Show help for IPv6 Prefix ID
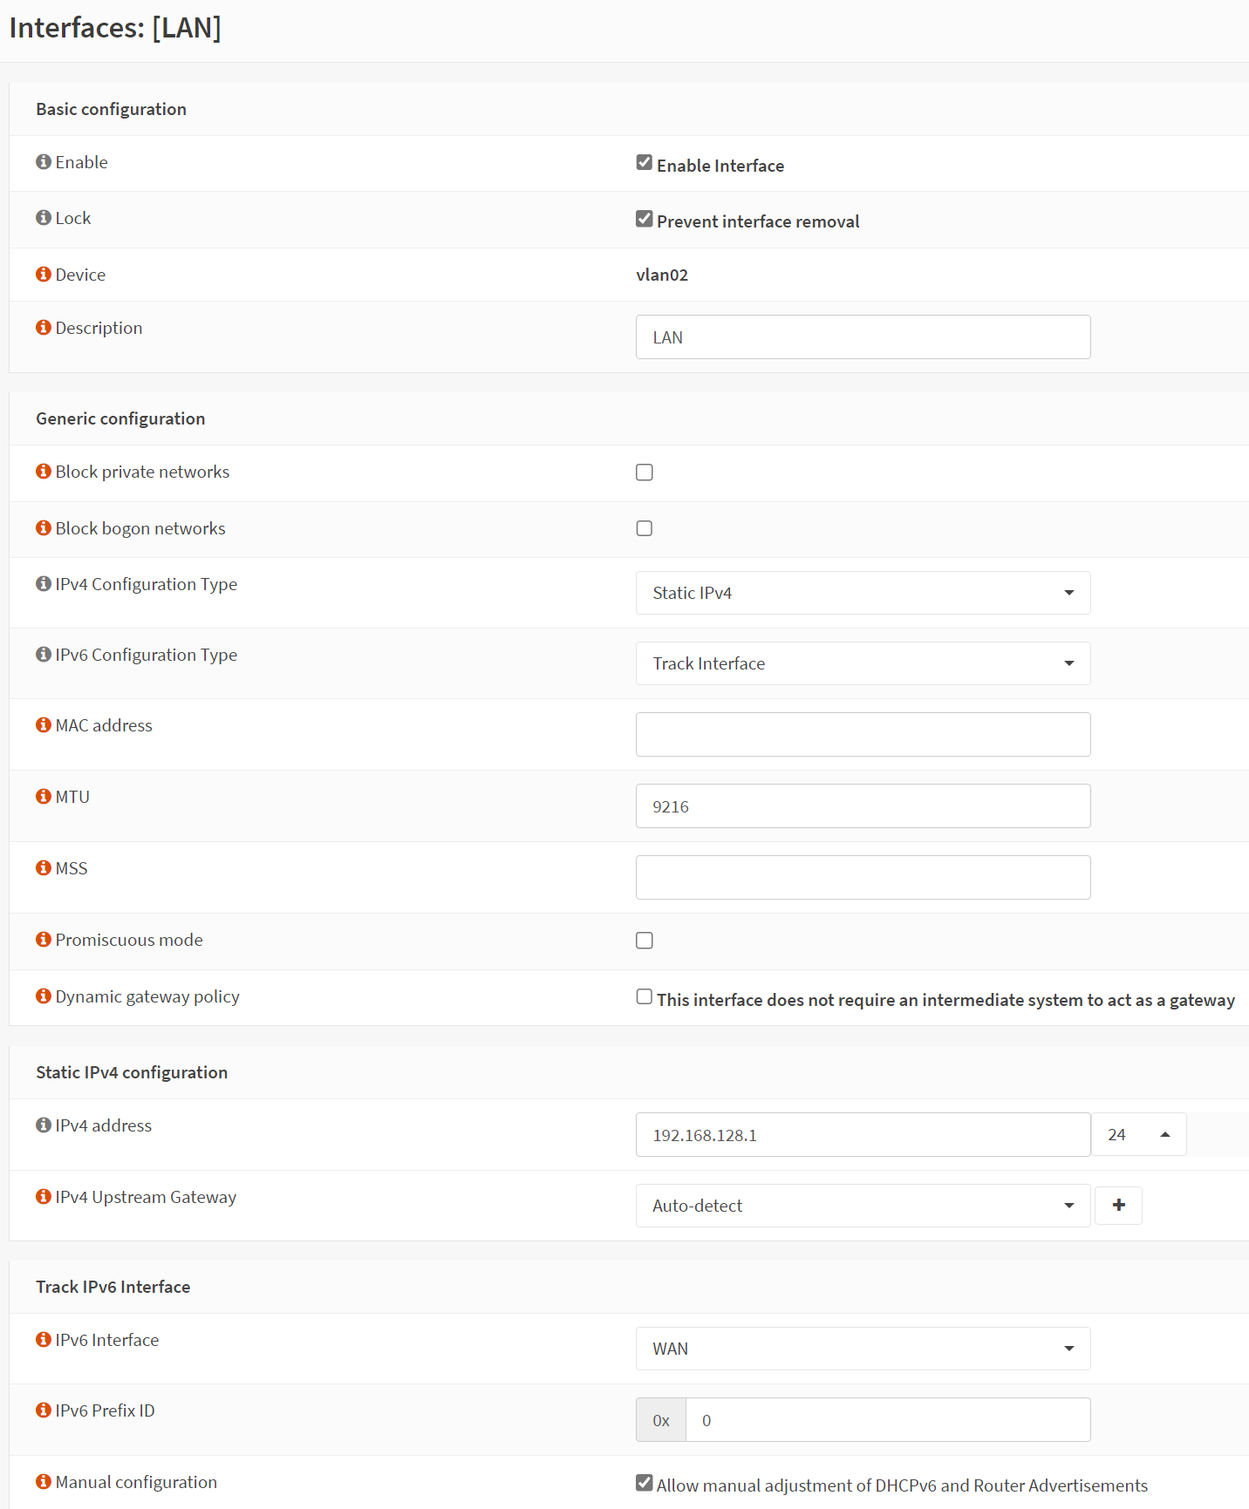Viewport: 1249px width, 1509px height. (x=44, y=1410)
